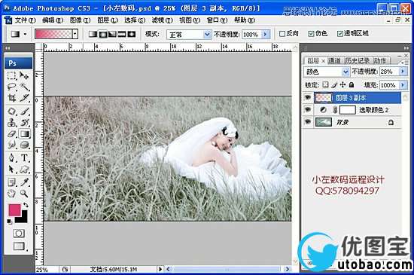This screenshot has height=275, width=414.
Task: Select the Zoom tool
Action: pyautogui.click(x=24, y=194)
